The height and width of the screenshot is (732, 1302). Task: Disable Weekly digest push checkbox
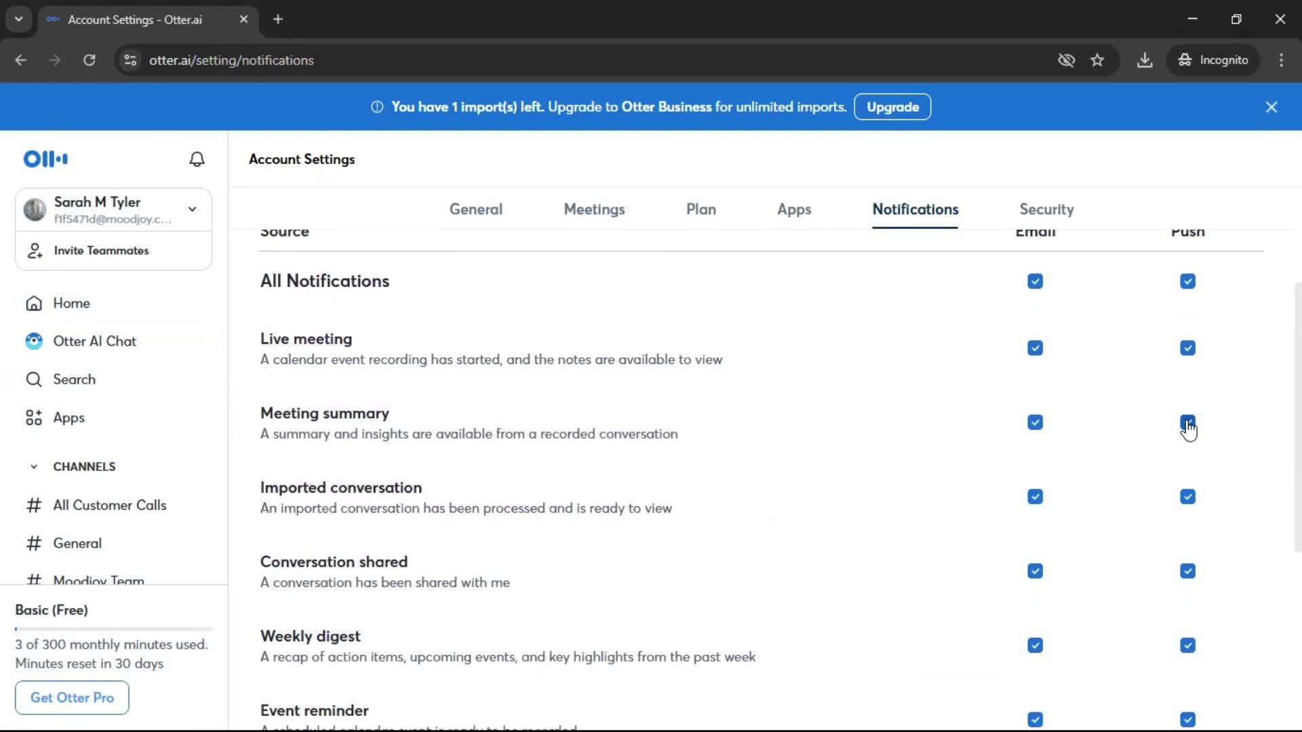click(x=1187, y=645)
